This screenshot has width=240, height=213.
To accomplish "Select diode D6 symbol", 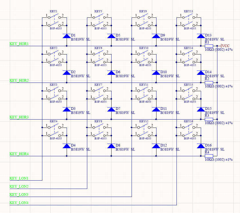I will [x=112, y=73].
